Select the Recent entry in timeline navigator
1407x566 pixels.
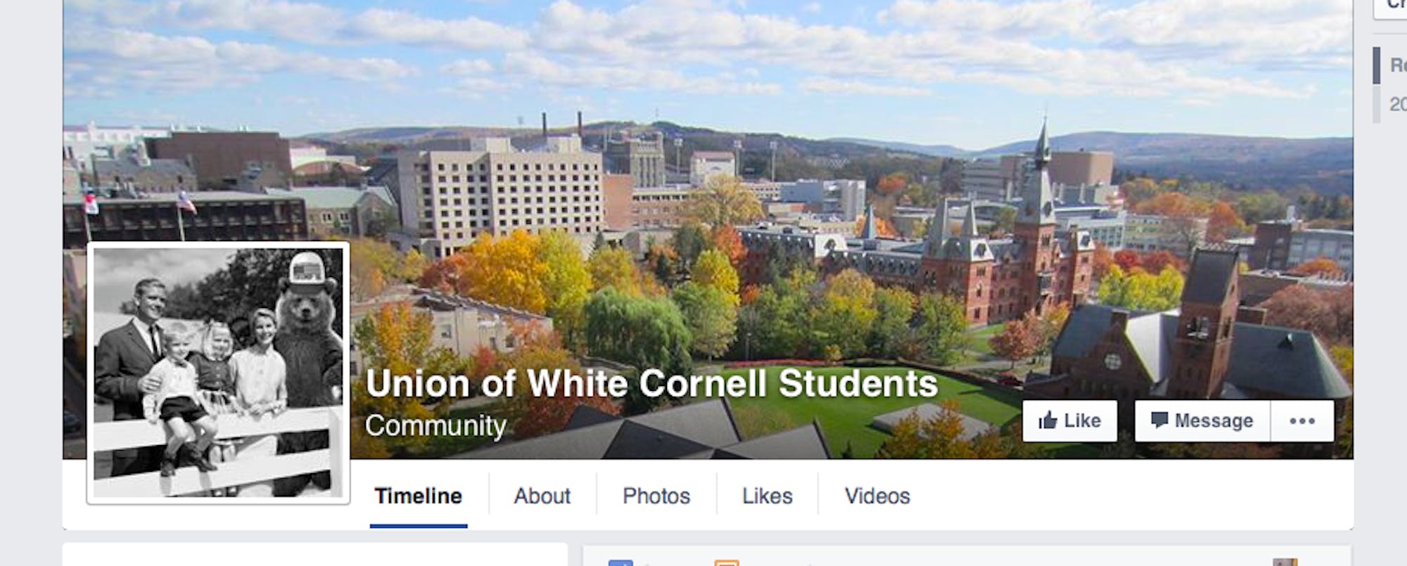click(1397, 65)
